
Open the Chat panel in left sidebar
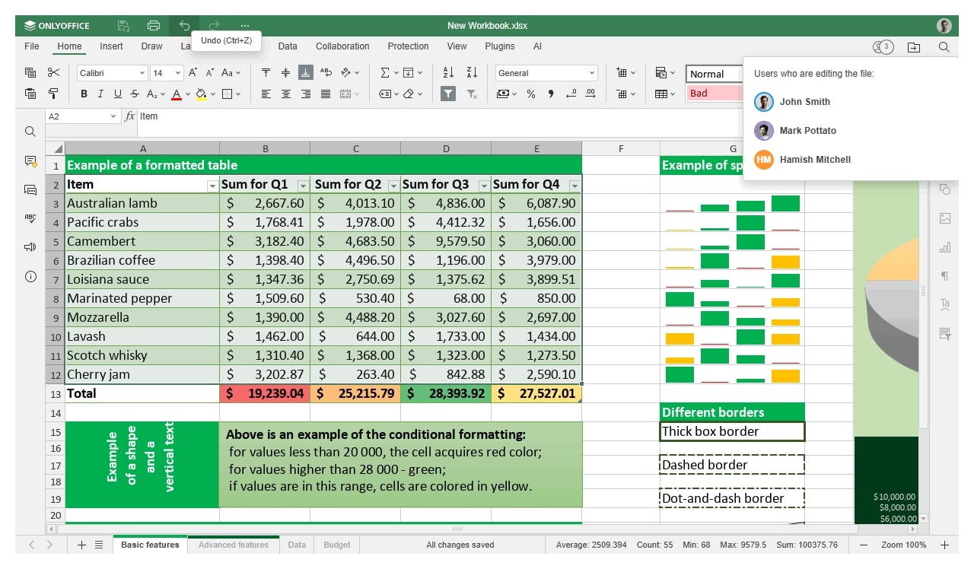click(30, 189)
